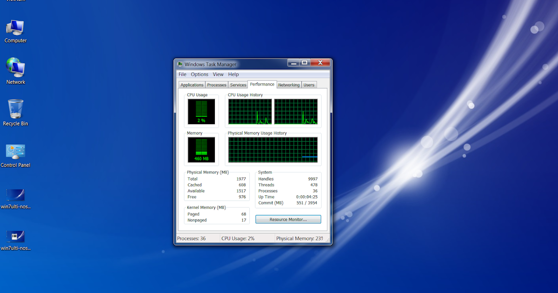The image size is (558, 293).
Task: Click the Resource Monitor button
Action: pos(288,219)
